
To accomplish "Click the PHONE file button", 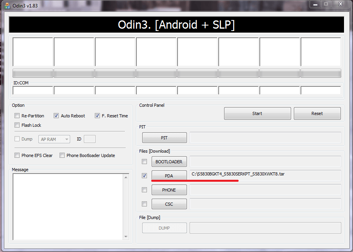I will [x=169, y=190].
